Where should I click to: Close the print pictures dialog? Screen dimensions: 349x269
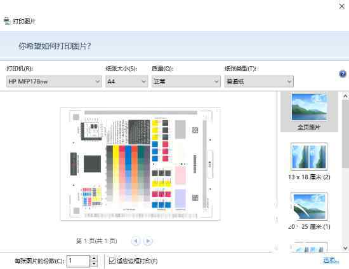coord(341,6)
